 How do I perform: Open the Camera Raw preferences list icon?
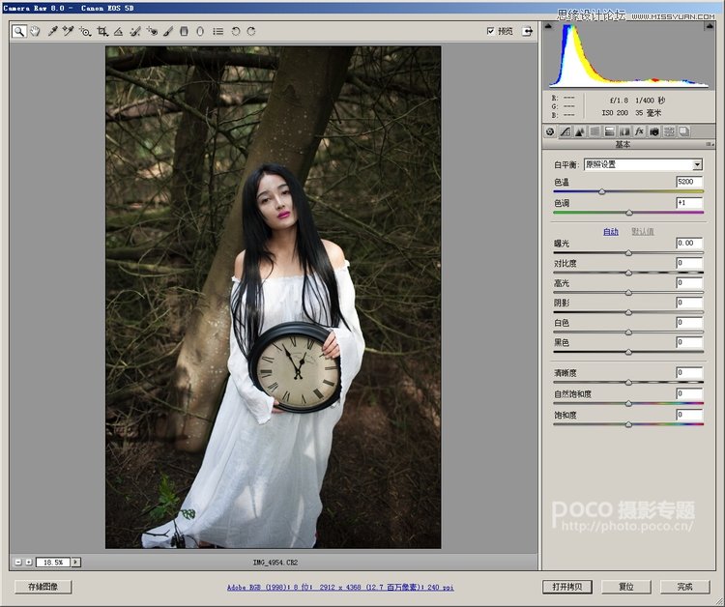click(217, 32)
